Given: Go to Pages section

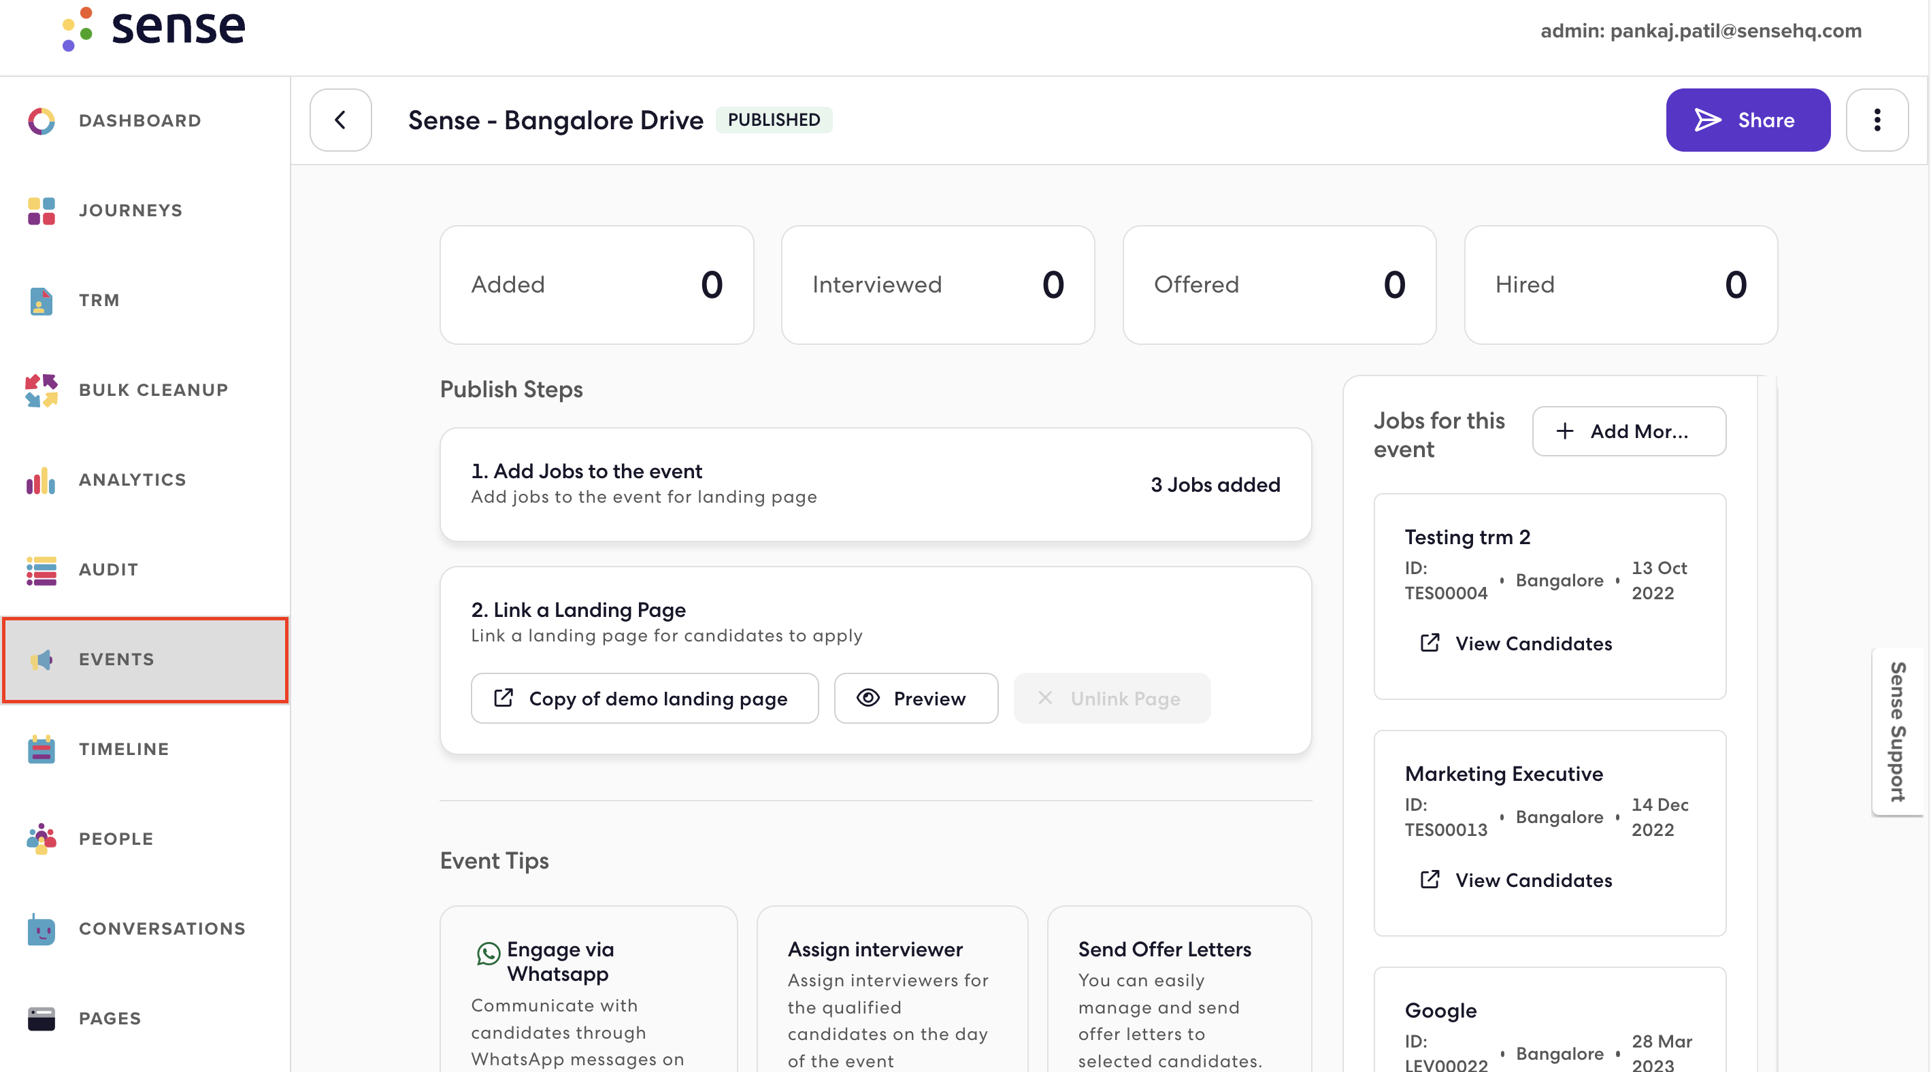Looking at the screenshot, I should pyautogui.click(x=146, y=1019).
